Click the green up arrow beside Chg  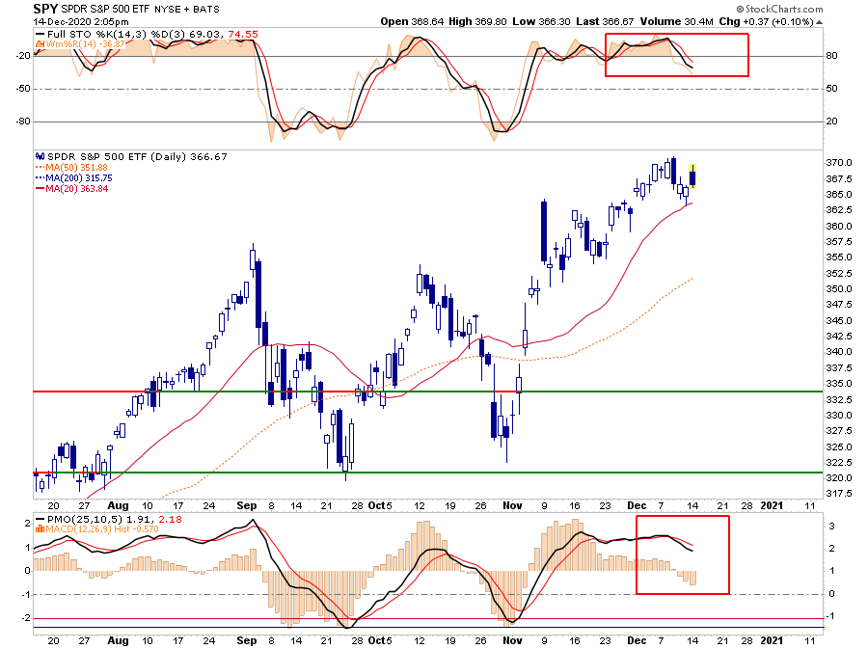[x=819, y=22]
